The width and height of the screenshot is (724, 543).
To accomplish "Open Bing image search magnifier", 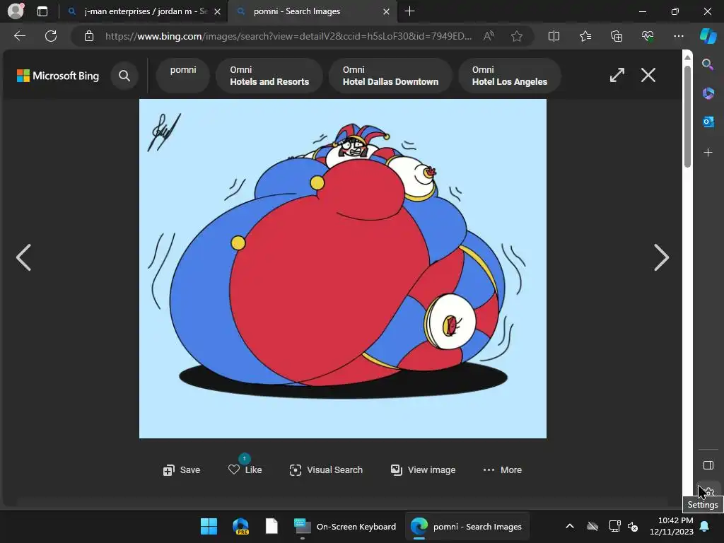I will click(124, 76).
